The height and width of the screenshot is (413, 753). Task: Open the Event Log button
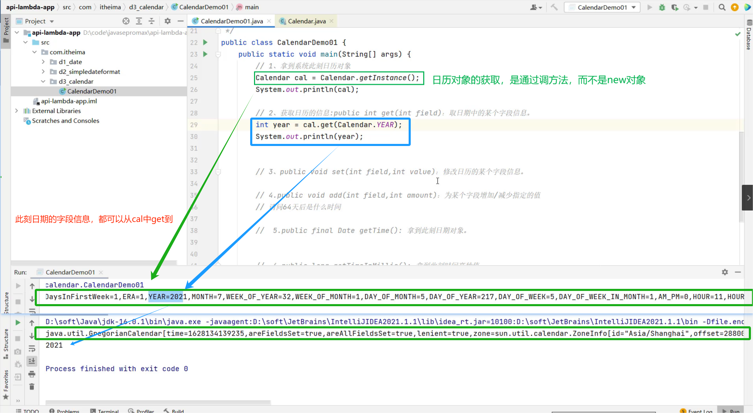pyautogui.click(x=696, y=411)
